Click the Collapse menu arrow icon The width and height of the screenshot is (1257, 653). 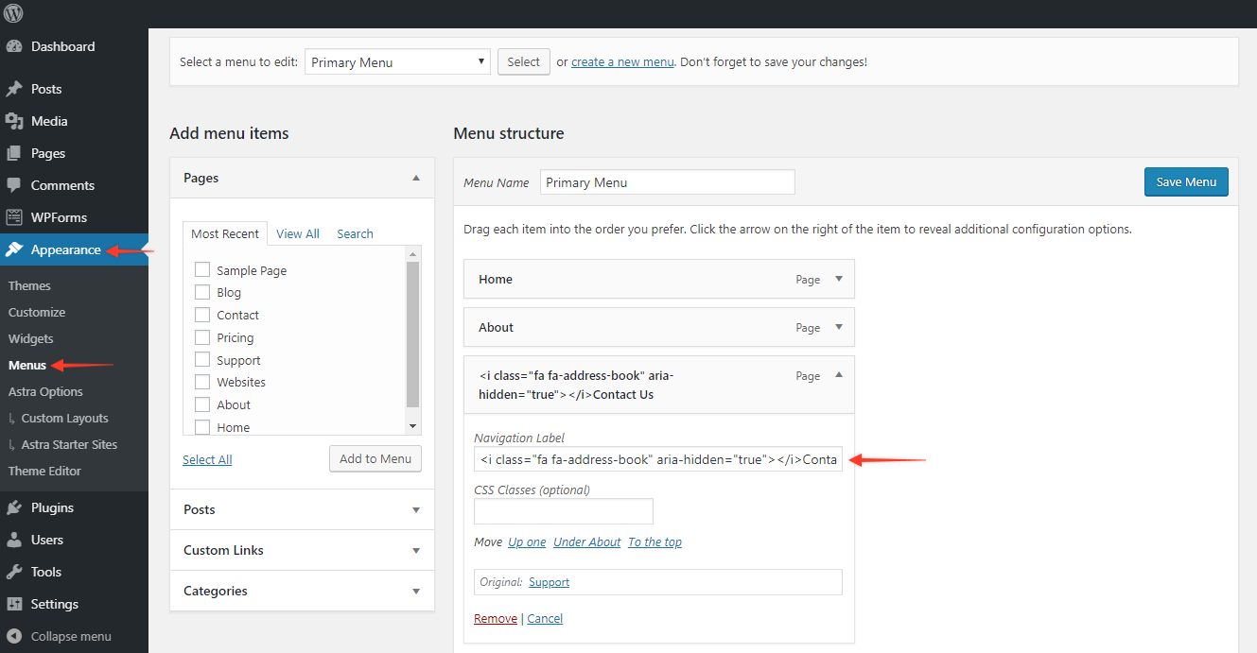[x=14, y=636]
